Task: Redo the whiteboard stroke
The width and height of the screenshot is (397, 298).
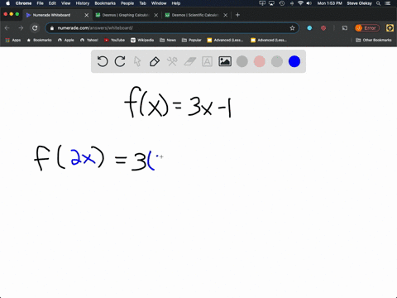Action: pos(120,61)
